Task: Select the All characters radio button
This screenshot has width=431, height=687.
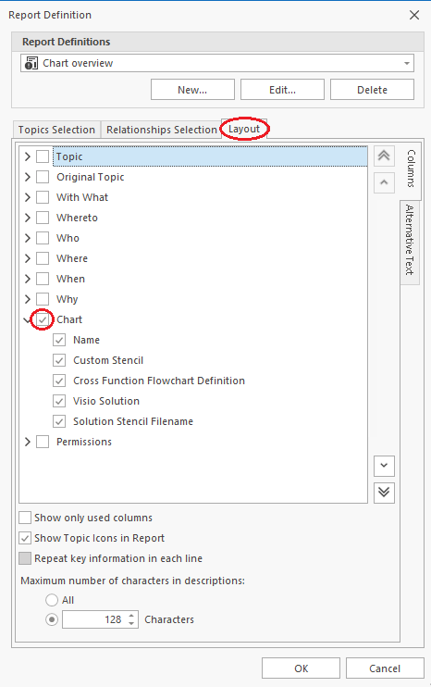Action: click(x=52, y=600)
